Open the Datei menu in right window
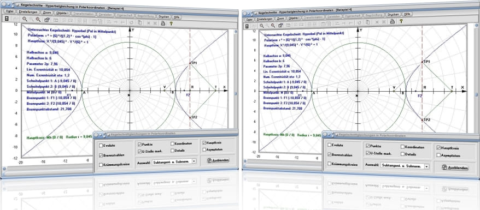480x210 pixels. (249, 19)
